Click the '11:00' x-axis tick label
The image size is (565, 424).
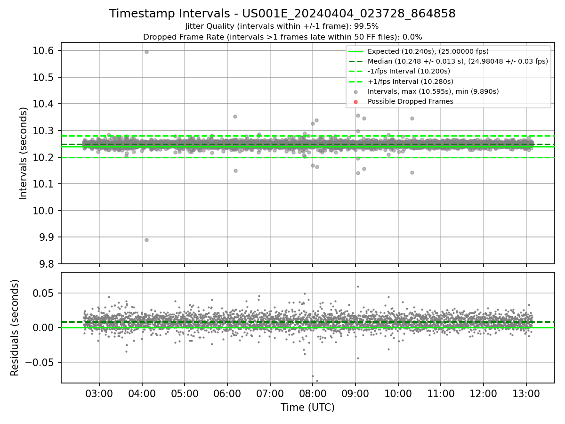441,393
